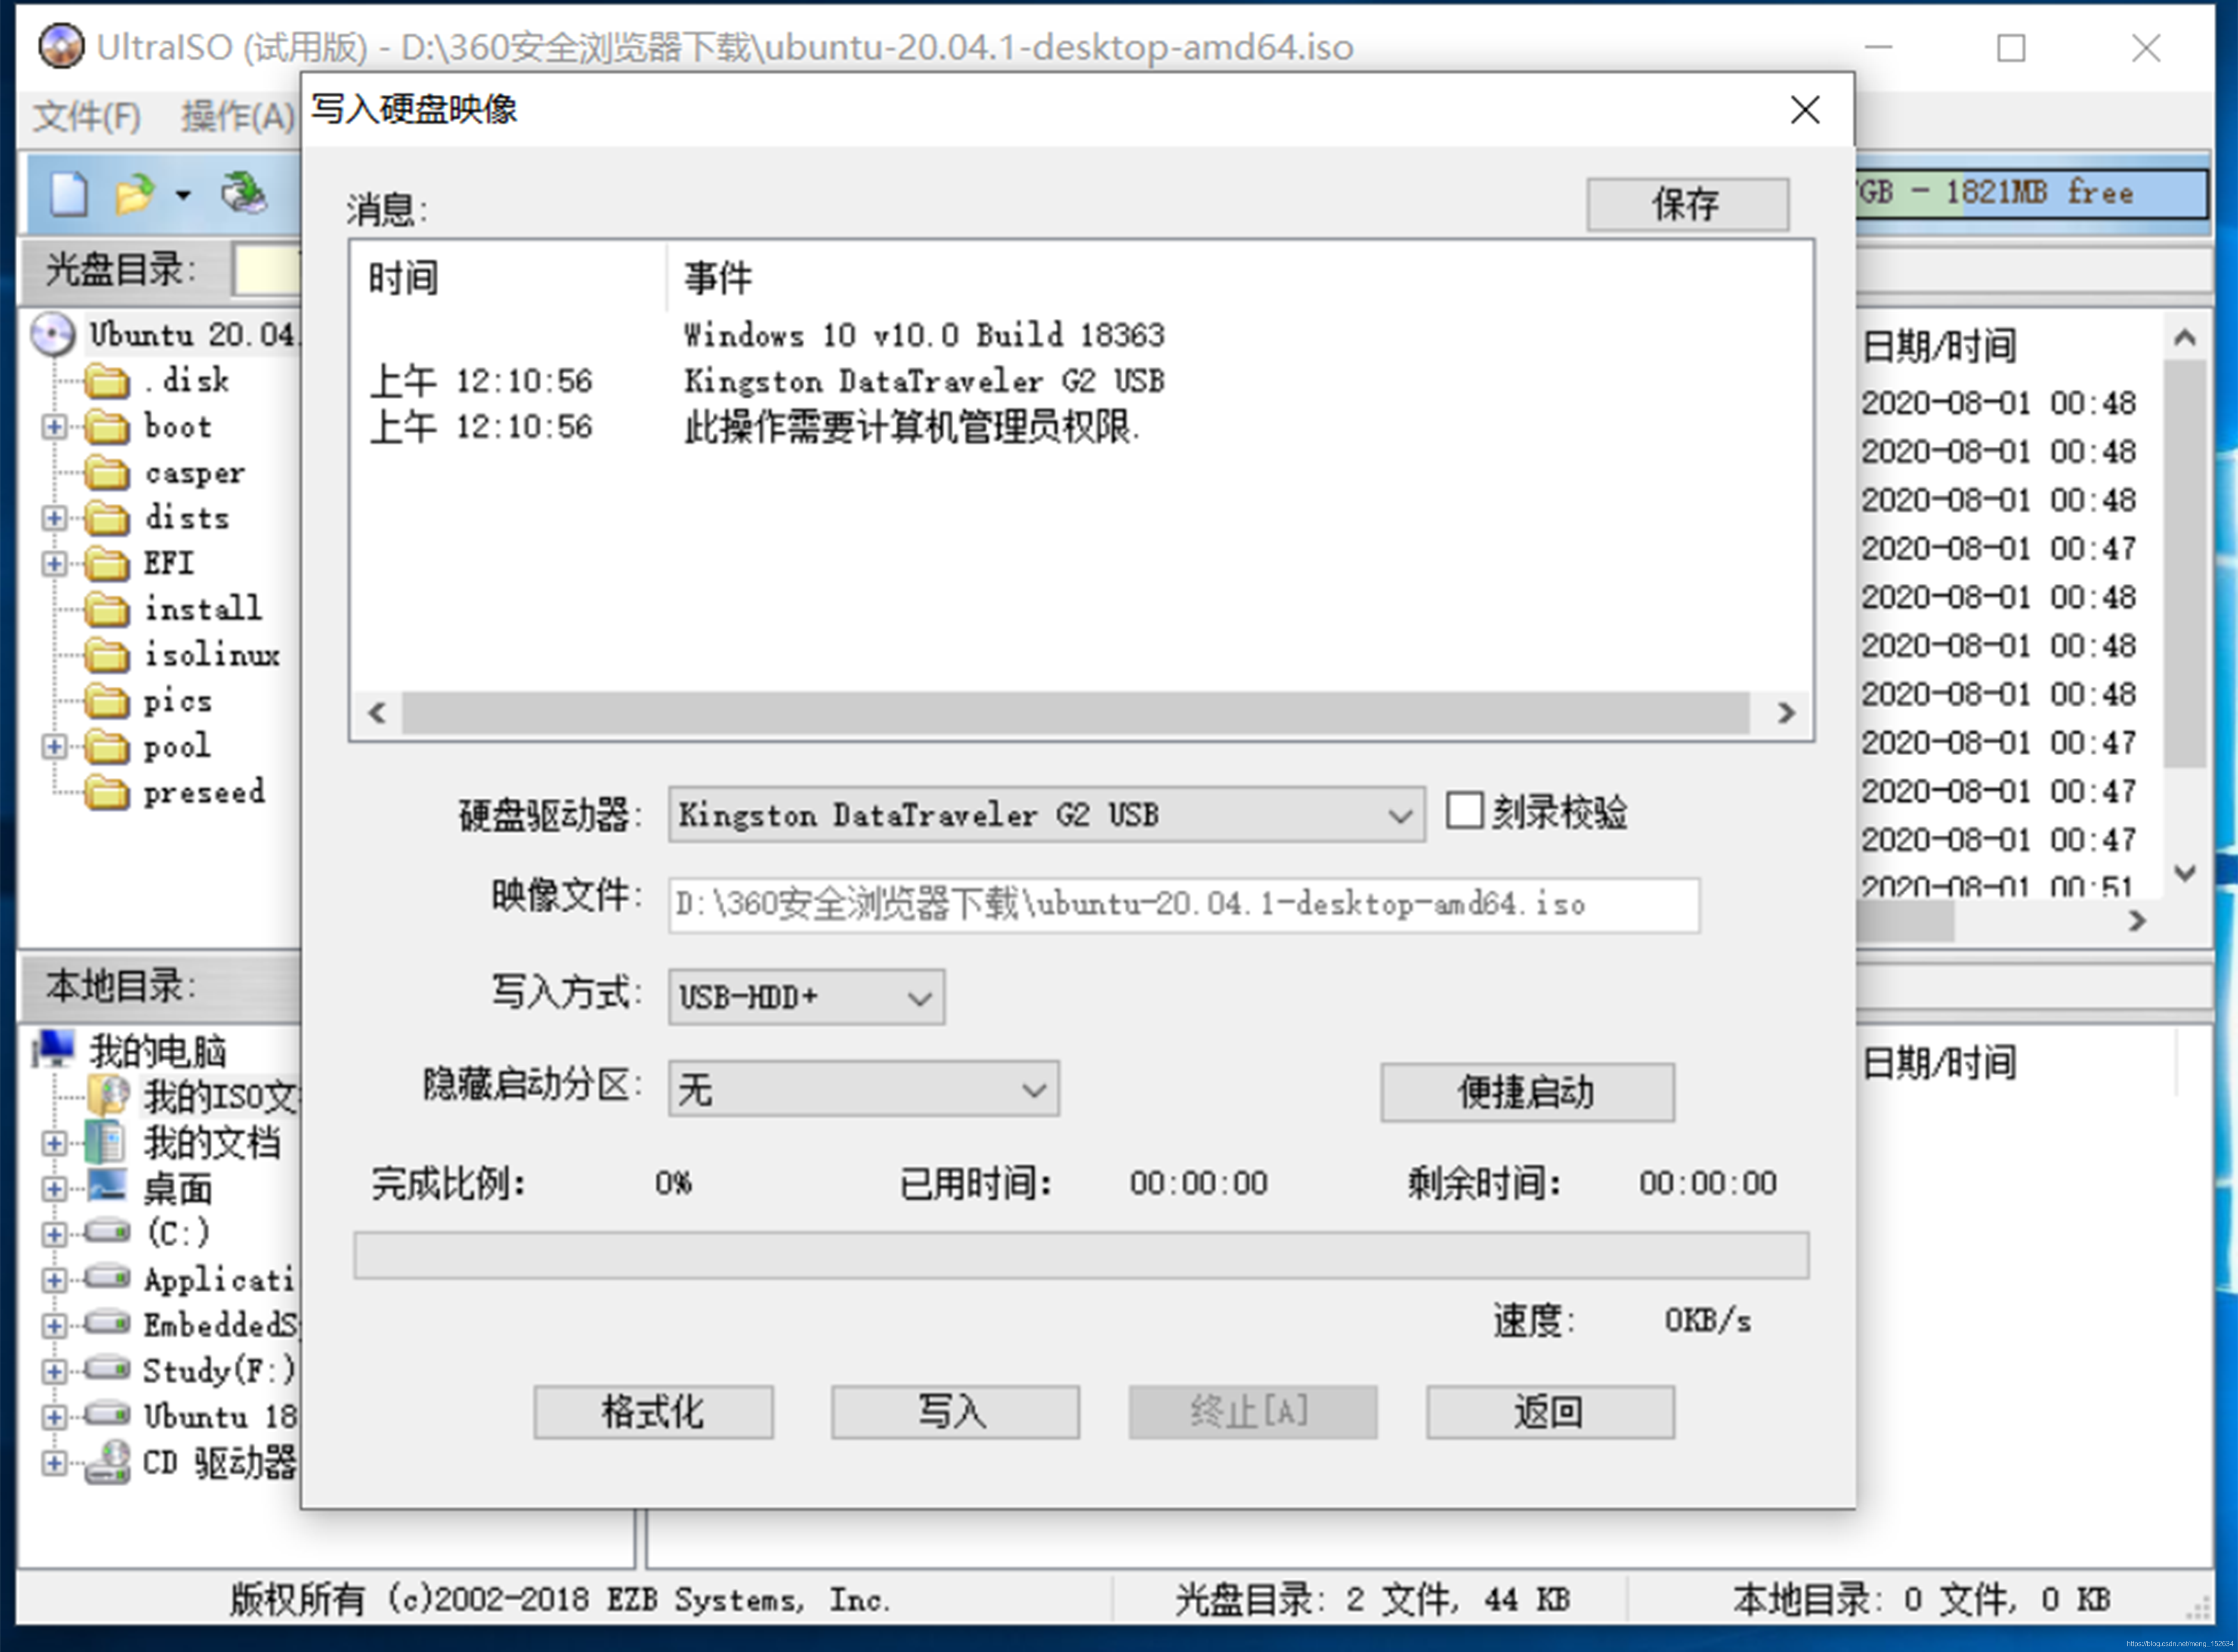Screen dimensions: 2238x1652
Task: Click the UltraISO app icon in title bar
Action: pos(61,47)
